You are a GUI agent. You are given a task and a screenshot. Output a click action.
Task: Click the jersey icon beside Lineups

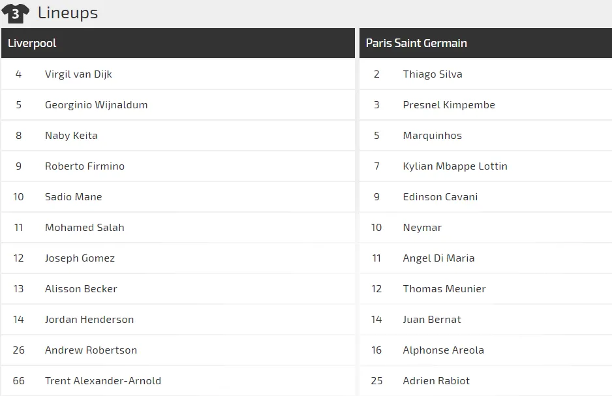pos(15,13)
